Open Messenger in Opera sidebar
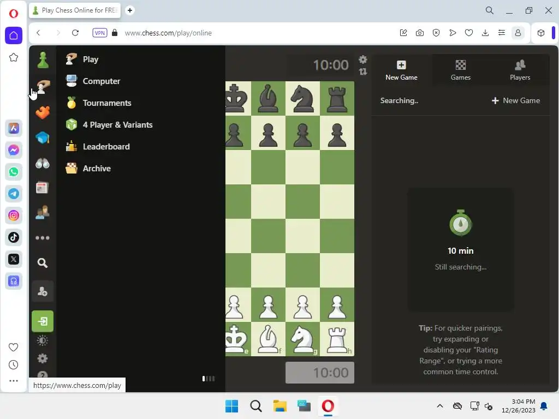Image resolution: width=559 pixels, height=419 pixels. coord(14,150)
